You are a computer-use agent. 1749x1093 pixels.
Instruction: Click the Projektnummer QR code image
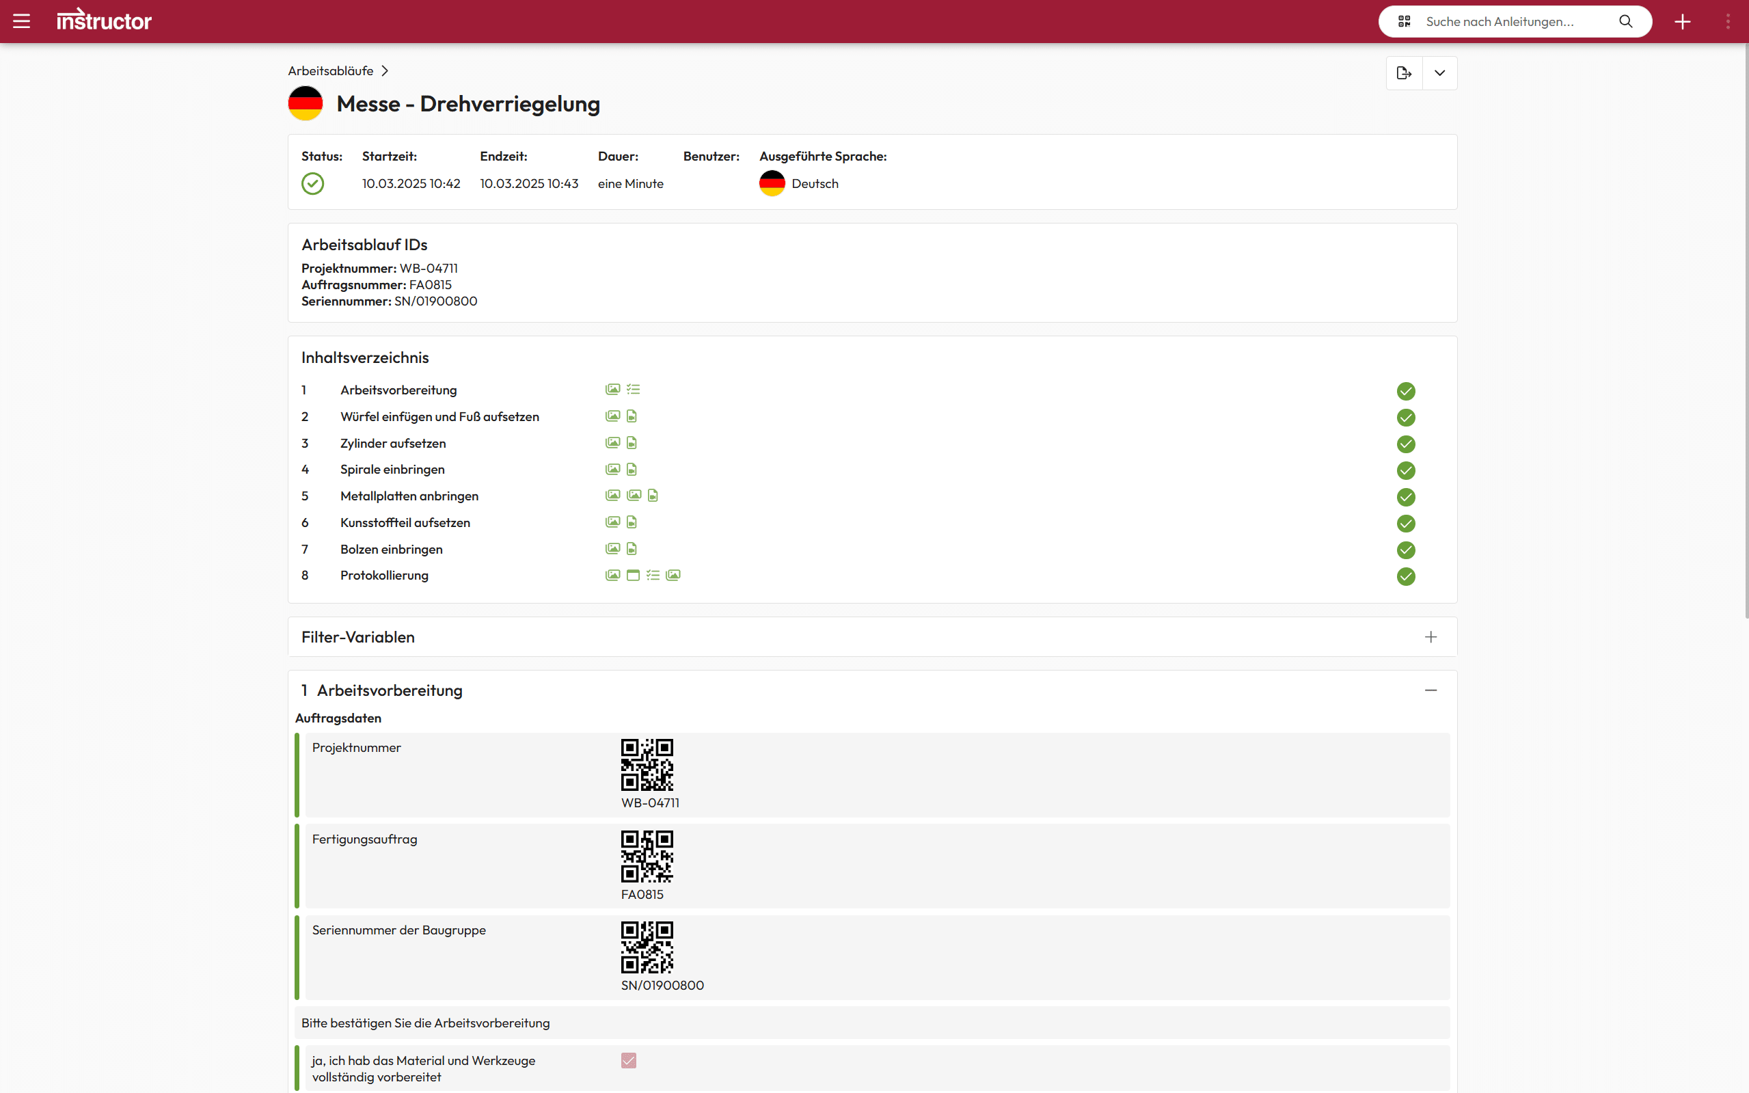[x=647, y=765]
